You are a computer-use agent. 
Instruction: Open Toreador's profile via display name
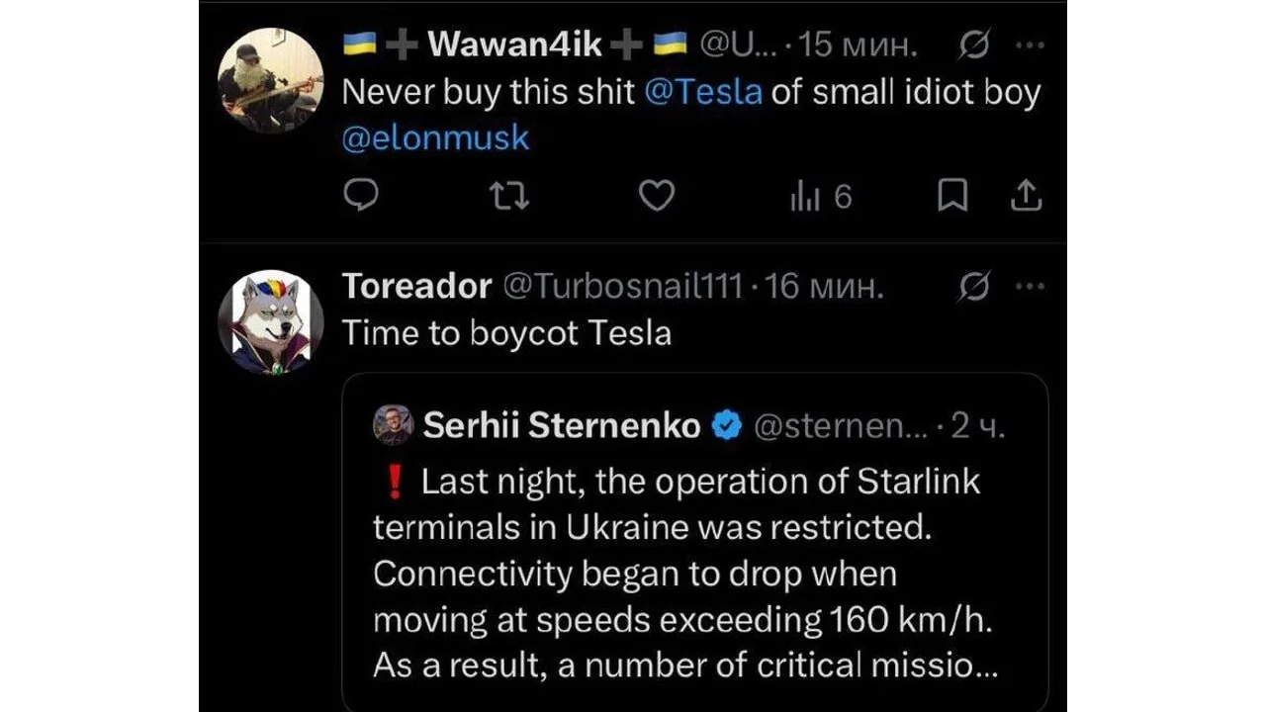[416, 287]
